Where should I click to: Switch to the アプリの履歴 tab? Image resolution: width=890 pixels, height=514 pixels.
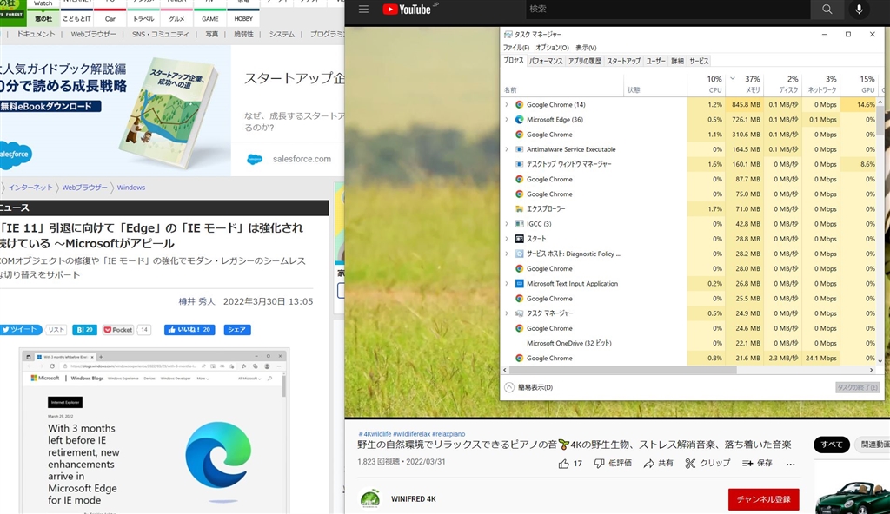(x=584, y=62)
